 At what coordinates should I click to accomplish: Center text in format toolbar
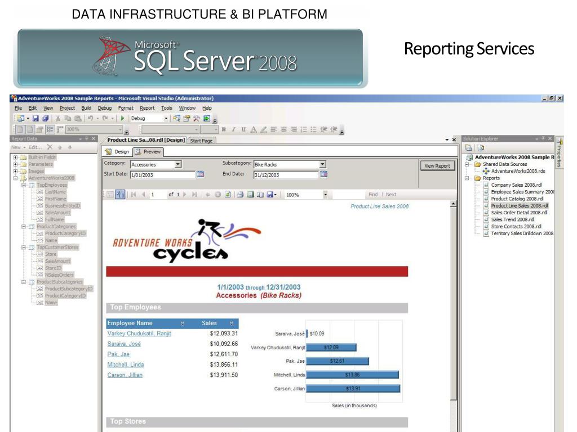(x=283, y=129)
